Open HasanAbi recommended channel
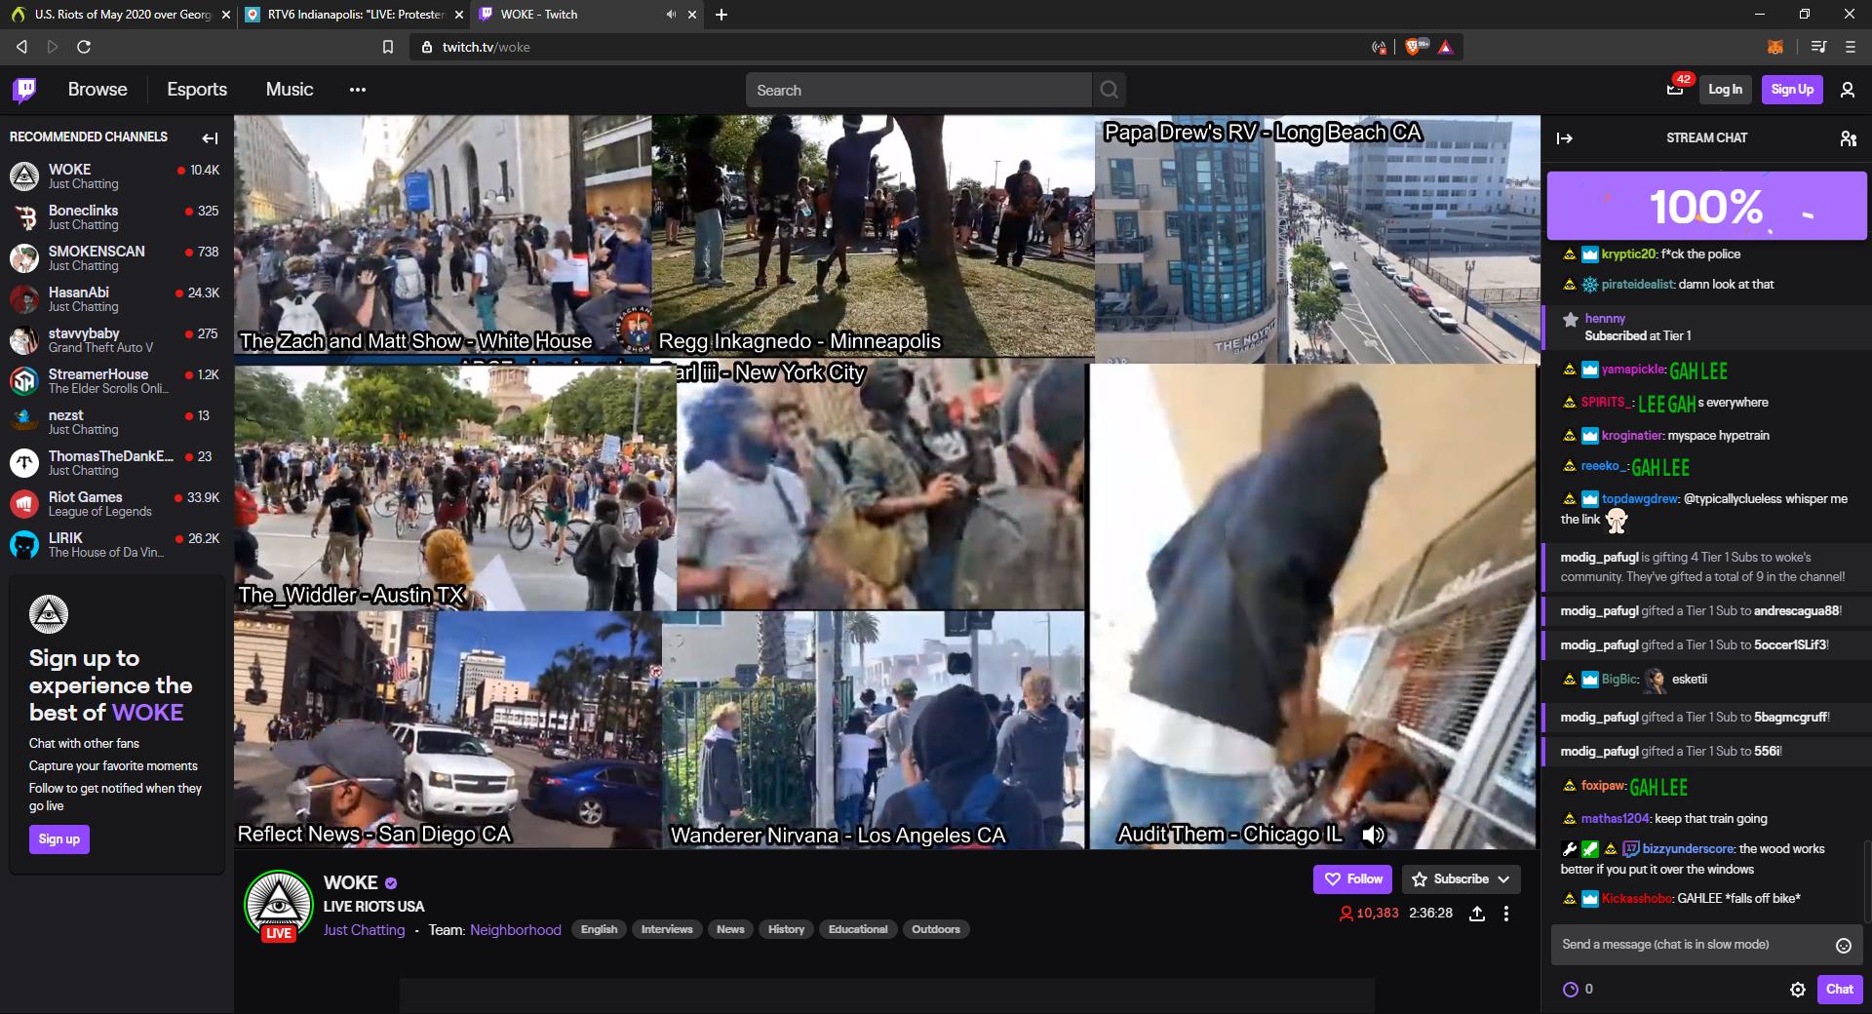1872x1014 pixels. [x=115, y=299]
